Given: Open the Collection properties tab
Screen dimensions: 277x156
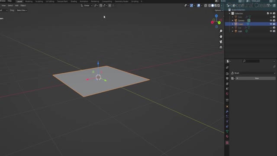Looking at the screenshot, I should [x=227, y=100].
